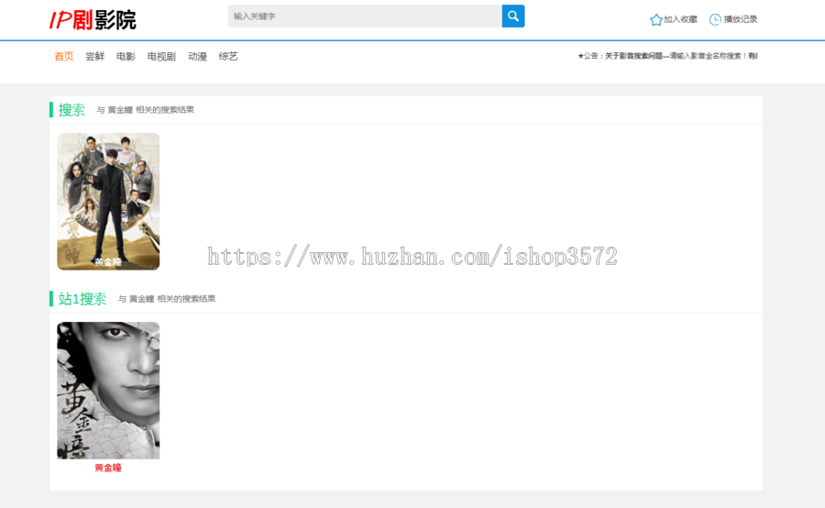Viewport: 825px width, 508px height.
Task: Click the clock playback history icon
Action: [x=715, y=19]
